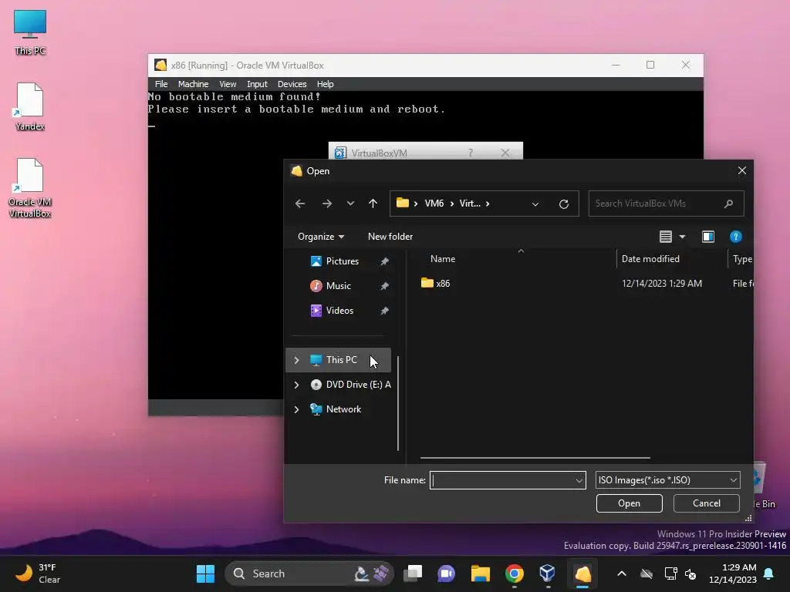Click the navigation pane vertical scrollbar
Viewport: 790px width, 592px height.
398,402
